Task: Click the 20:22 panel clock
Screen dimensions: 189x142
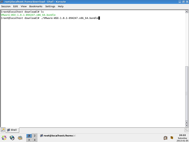Action: point(182,135)
